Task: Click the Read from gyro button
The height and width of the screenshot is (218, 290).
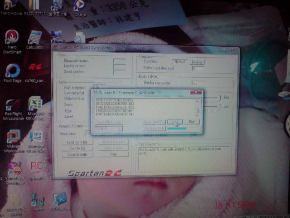Action: (x=113, y=142)
